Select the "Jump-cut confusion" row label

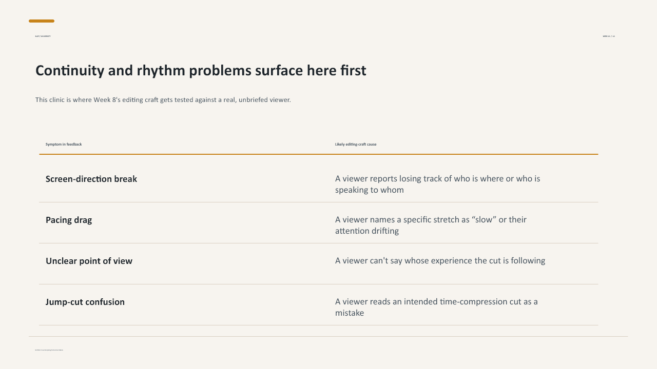[x=85, y=302]
